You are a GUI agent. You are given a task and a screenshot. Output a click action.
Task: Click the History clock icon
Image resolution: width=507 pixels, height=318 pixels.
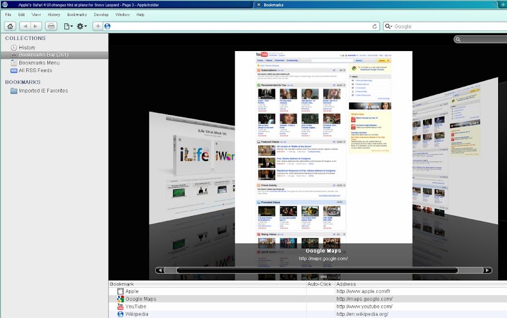[x=14, y=48]
